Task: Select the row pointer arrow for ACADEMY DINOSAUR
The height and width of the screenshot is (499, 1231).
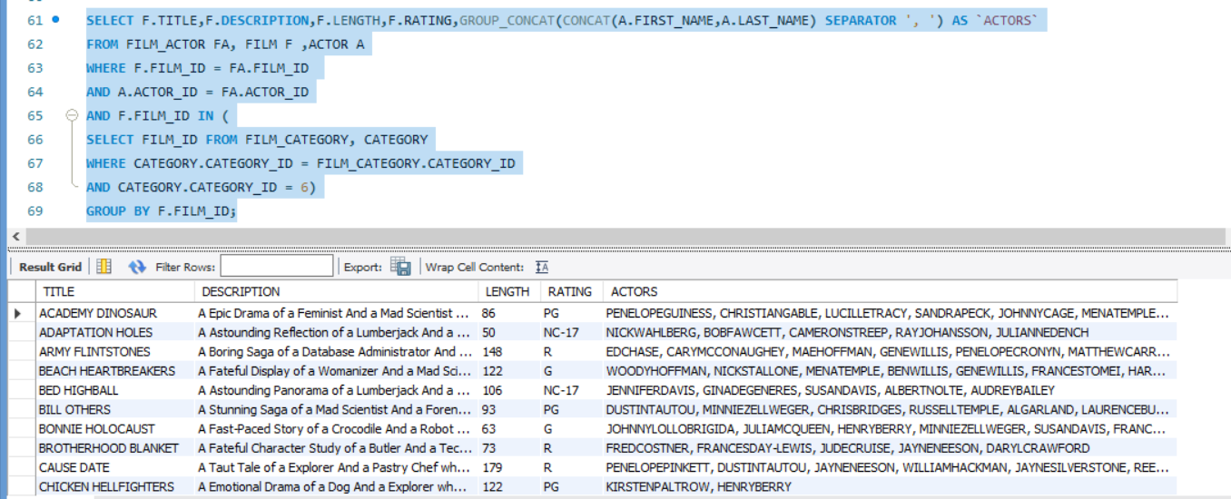Action: [x=17, y=313]
